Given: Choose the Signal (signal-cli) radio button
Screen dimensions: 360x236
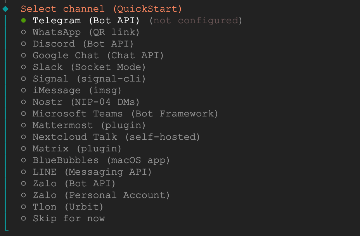Looking at the screenshot, I should pos(24,79).
